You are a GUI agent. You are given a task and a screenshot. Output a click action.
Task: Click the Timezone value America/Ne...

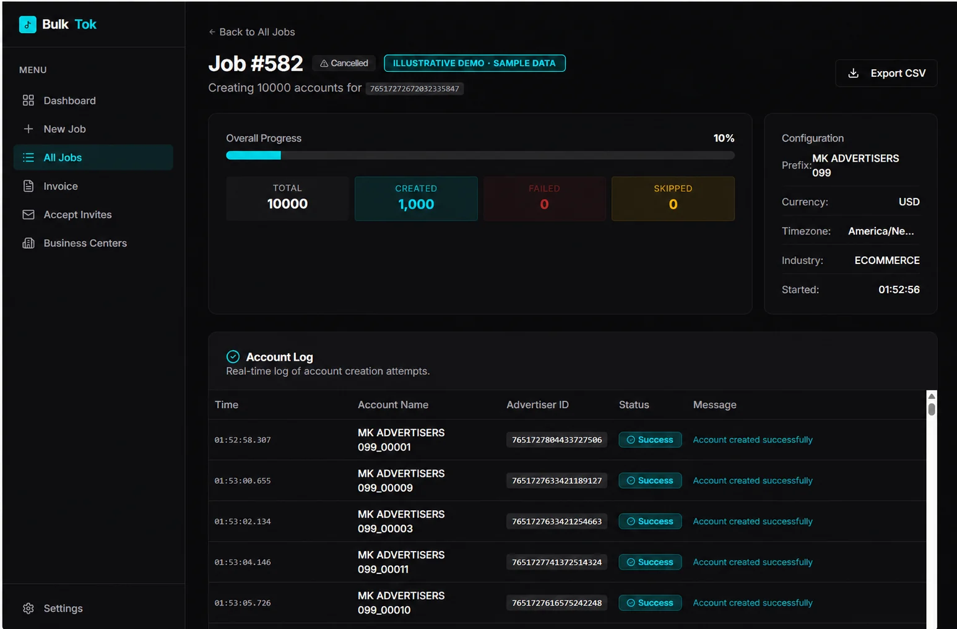pyautogui.click(x=881, y=231)
